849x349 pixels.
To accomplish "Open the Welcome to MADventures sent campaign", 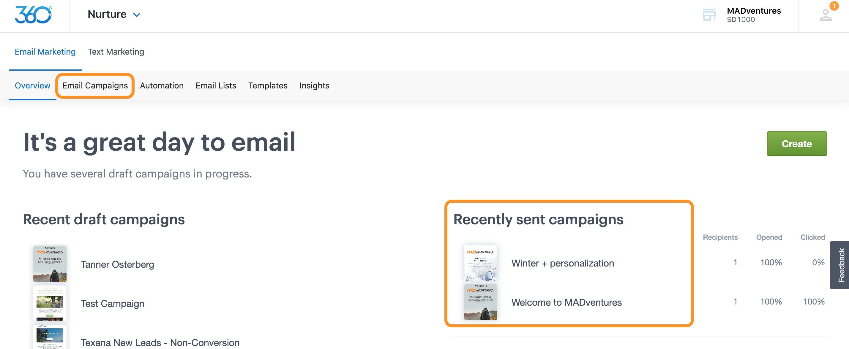I will pos(566,302).
